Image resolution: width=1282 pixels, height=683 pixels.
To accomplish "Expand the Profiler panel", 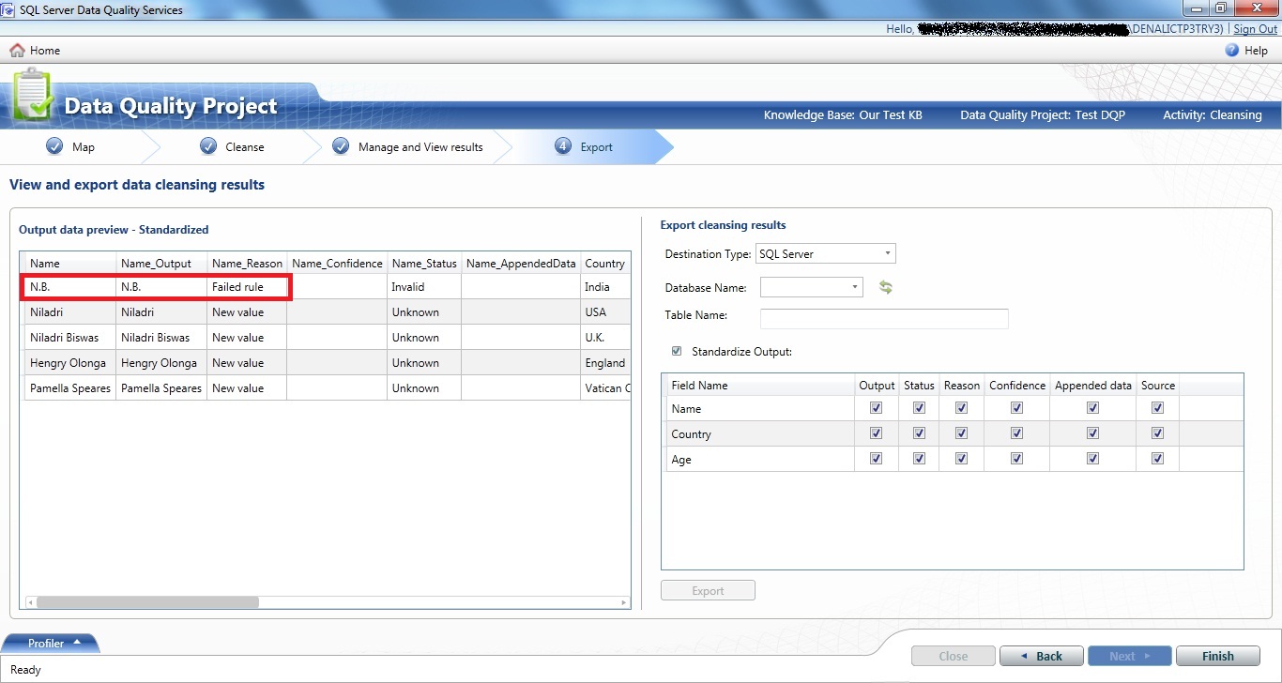I will pyautogui.click(x=51, y=644).
